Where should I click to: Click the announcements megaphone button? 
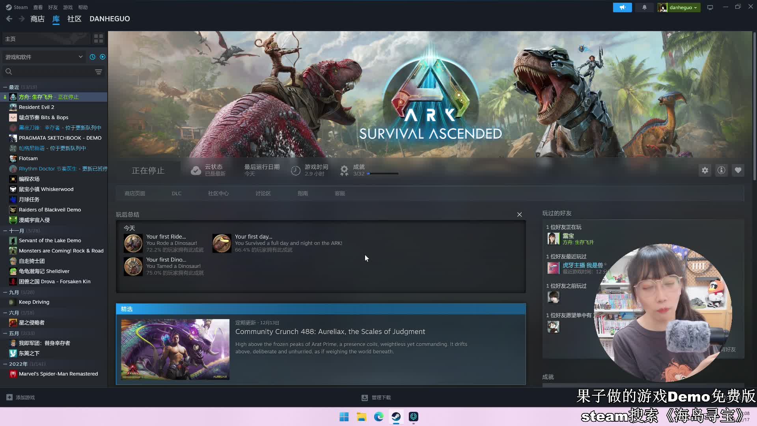click(622, 7)
